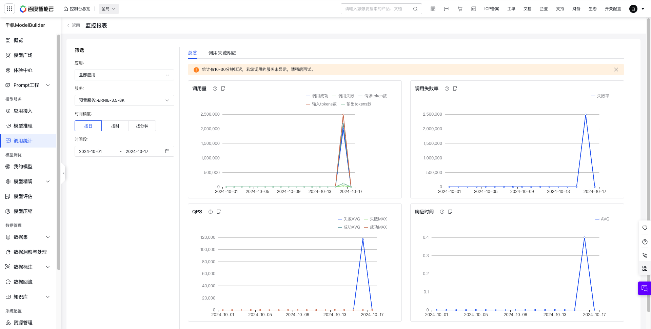The width and height of the screenshot is (651, 329).
Task: Open the 全局 region dropdown
Action: [108, 9]
